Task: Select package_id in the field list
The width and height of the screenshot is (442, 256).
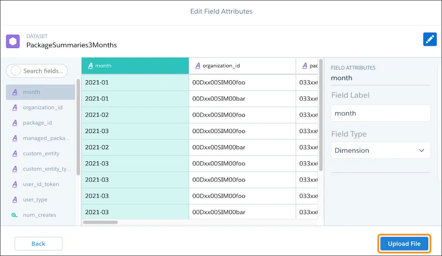Action: coord(40,123)
